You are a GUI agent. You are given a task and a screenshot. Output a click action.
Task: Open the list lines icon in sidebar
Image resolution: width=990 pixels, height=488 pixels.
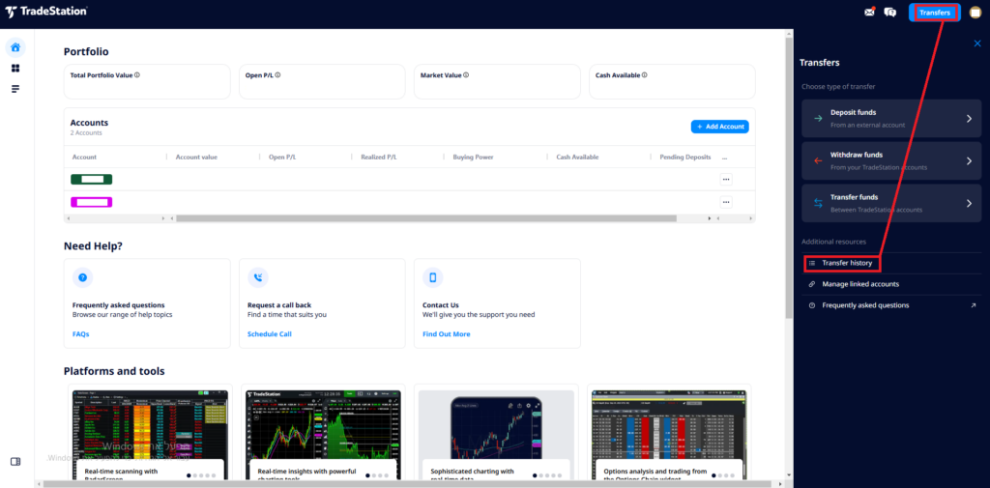coord(15,89)
